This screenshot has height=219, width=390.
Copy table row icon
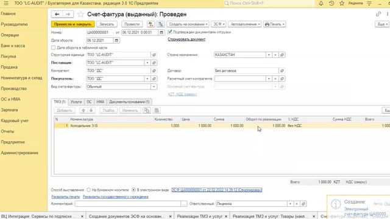[146, 111]
